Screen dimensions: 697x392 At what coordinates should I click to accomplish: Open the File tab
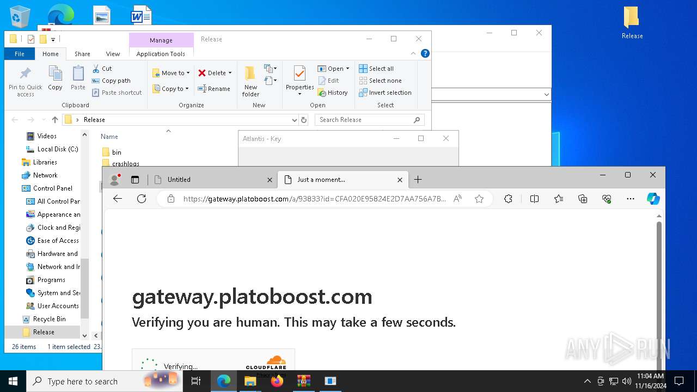pyautogui.click(x=20, y=54)
